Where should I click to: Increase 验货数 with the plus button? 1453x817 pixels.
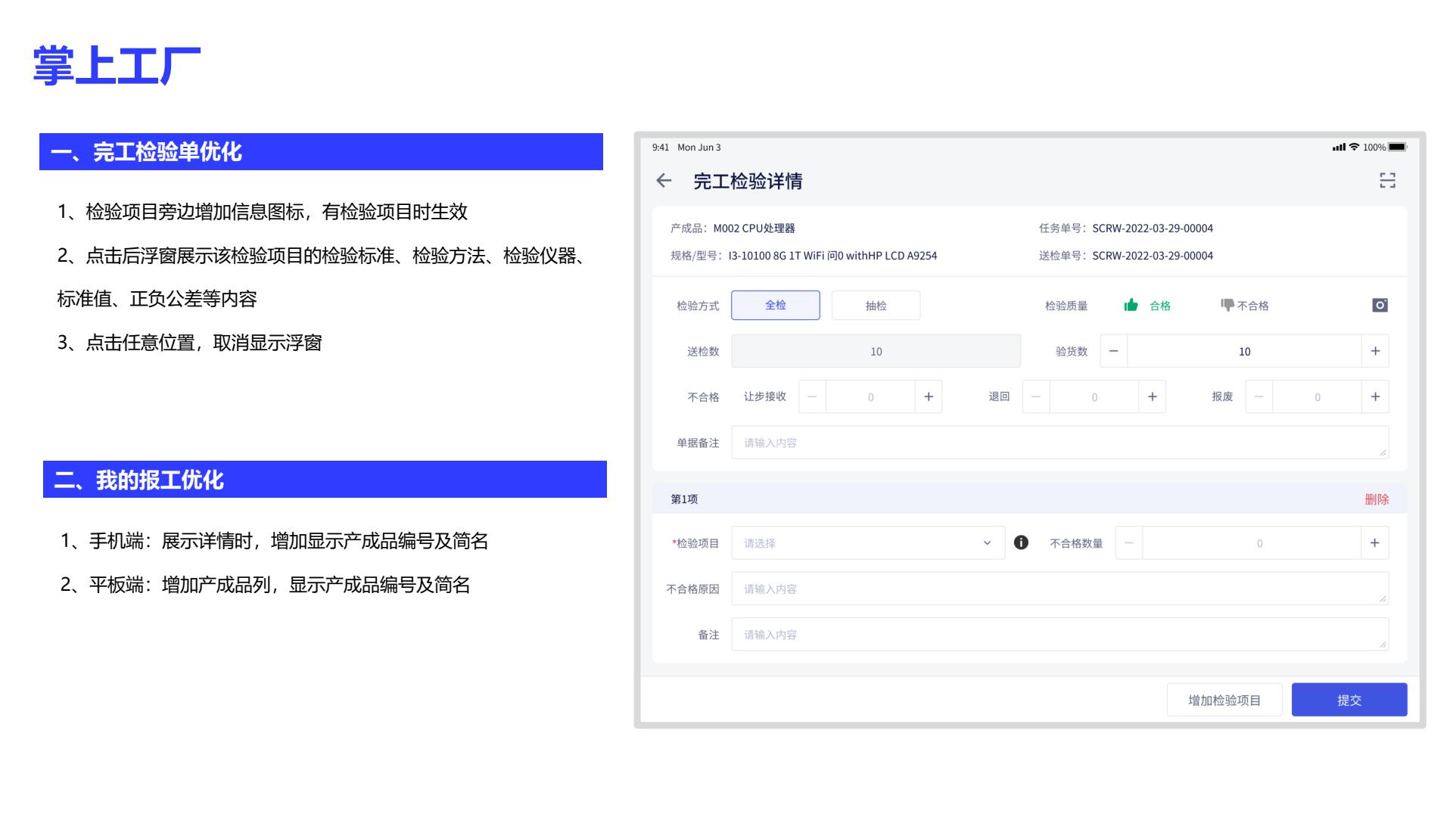click(x=1375, y=351)
